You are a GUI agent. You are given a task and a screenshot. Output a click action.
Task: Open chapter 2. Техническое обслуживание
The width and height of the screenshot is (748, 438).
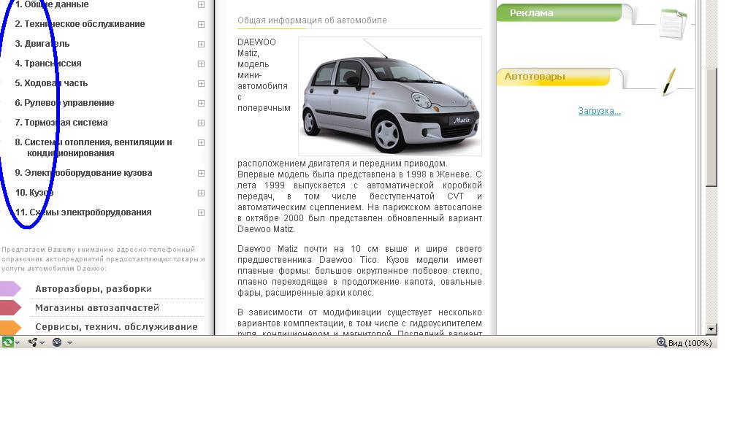click(x=80, y=24)
